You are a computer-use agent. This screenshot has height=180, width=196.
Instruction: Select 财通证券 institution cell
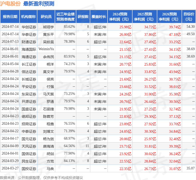[x=29, y=42]
